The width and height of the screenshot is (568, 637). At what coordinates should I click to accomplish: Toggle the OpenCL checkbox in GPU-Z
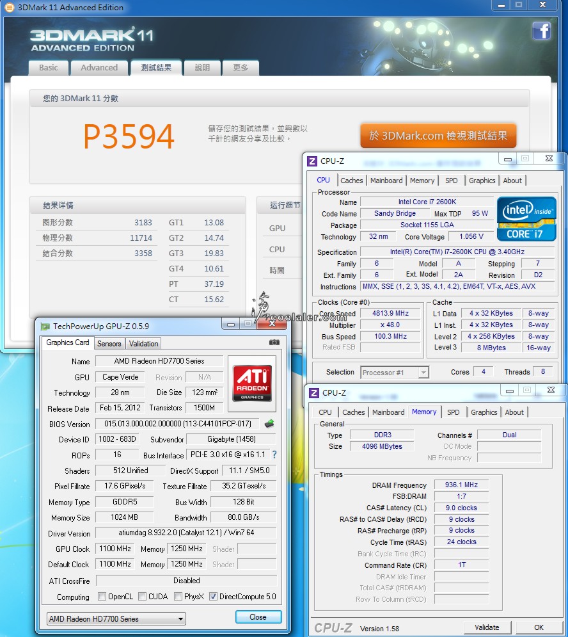click(x=102, y=597)
